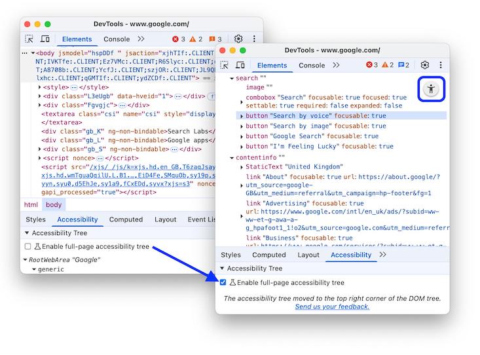Select StaticText United Kingdom row
The width and height of the screenshot is (480, 355).
294,166
